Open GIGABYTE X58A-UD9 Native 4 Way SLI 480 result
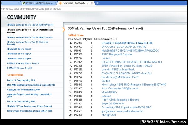Screen dimensions: 188x125 [127, 43]
